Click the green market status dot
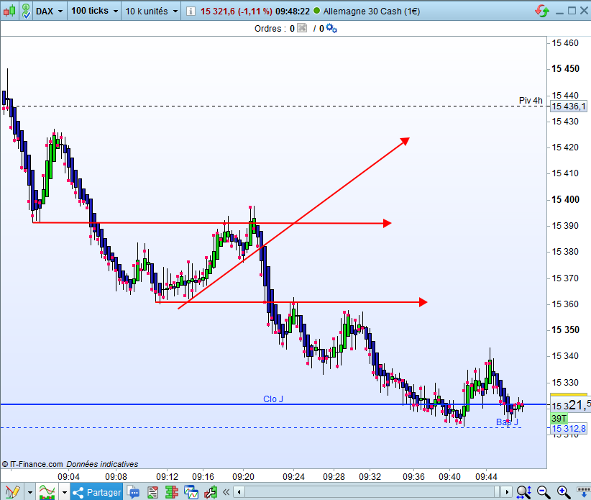Screen dimensions: 591x500 [x=317, y=11]
